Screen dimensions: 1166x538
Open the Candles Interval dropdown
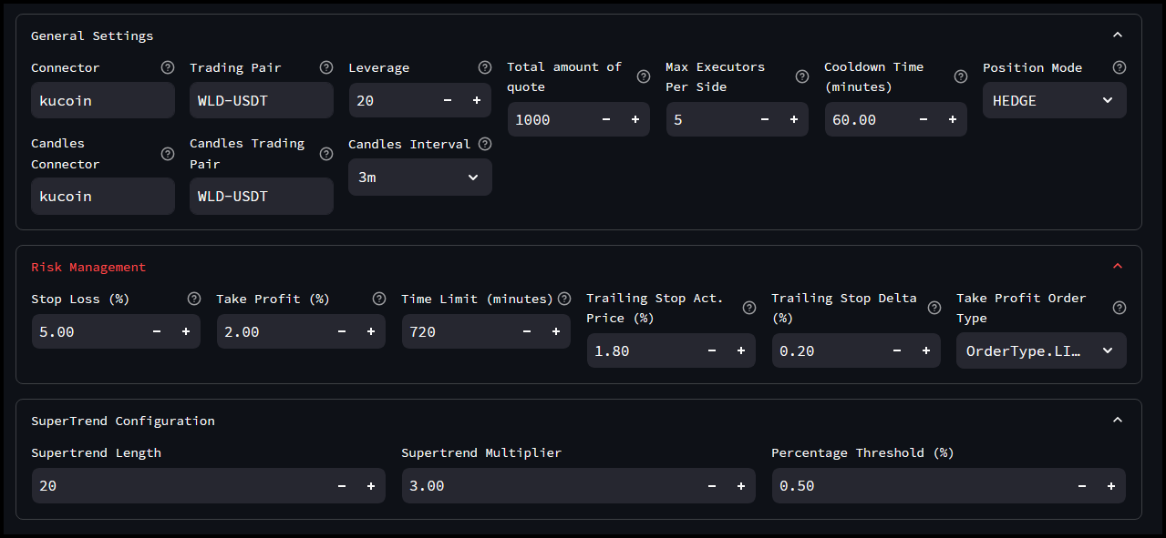[419, 177]
